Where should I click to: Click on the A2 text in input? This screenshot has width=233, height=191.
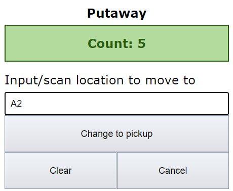coord(16,104)
